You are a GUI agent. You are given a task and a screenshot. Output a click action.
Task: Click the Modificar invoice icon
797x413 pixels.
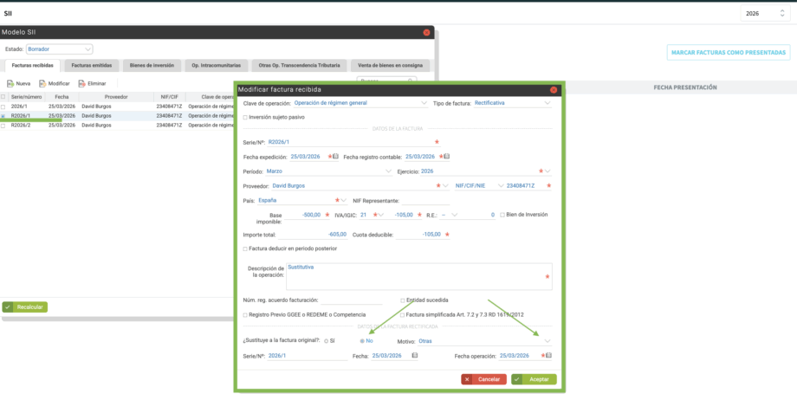(42, 83)
